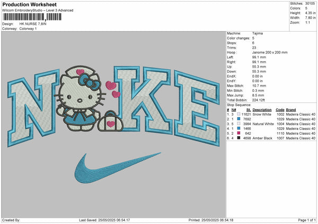Click the Stitches value 30105
318x224 pixels.
312,3
